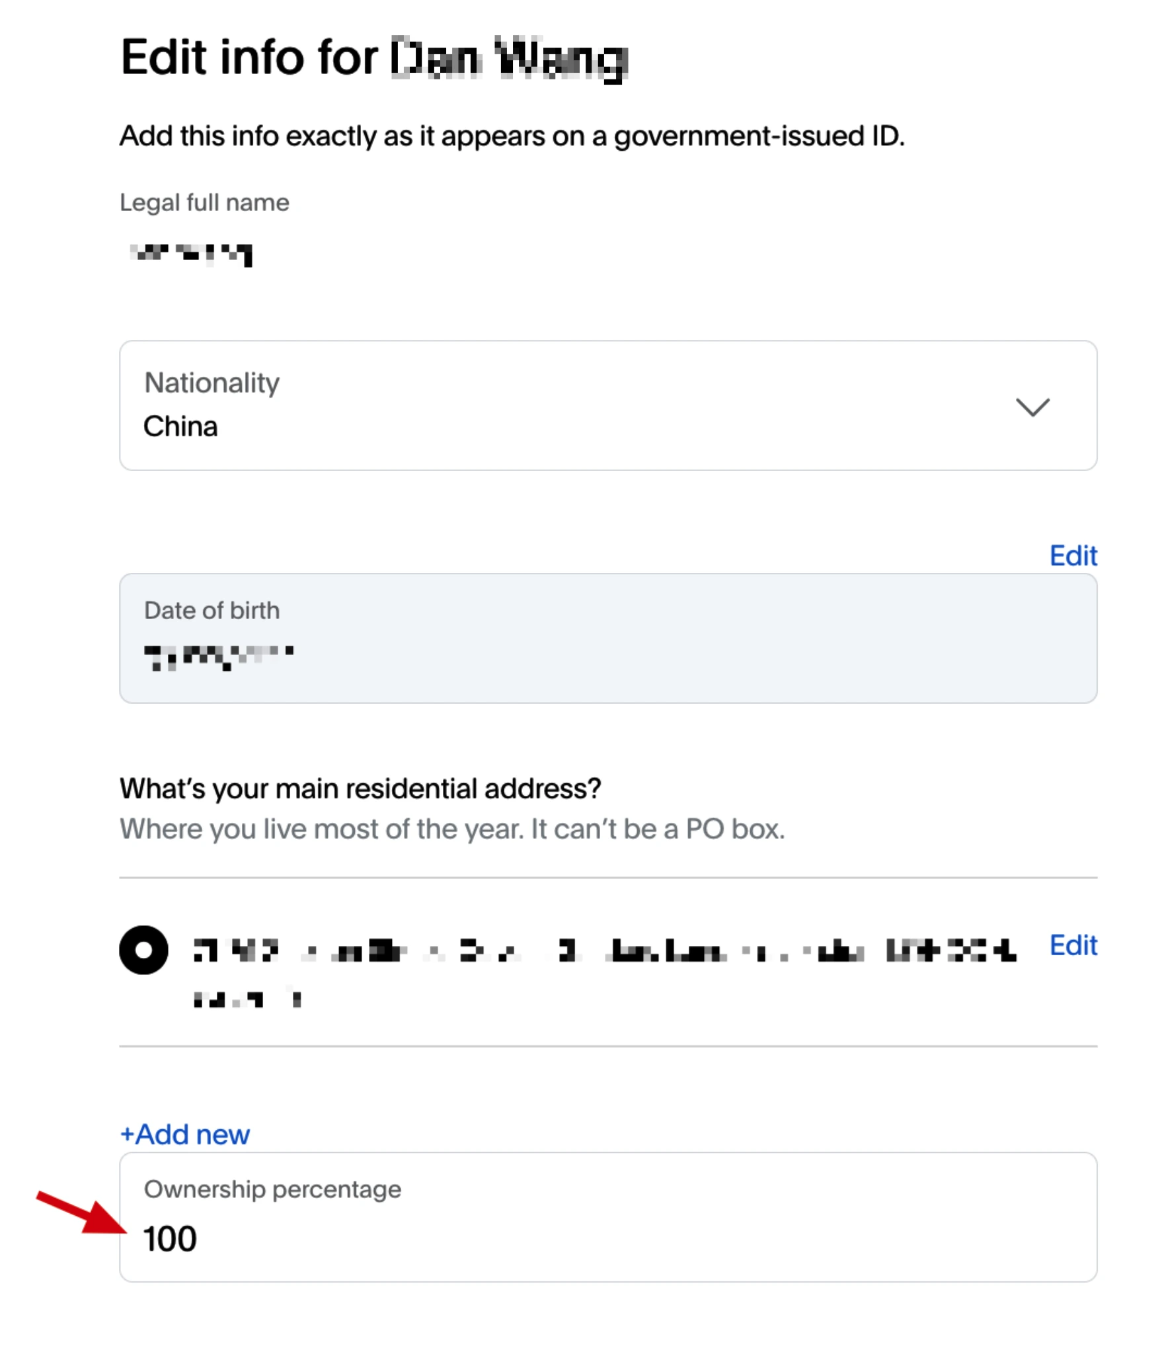This screenshot has width=1162, height=1364.
Task: Click the Date of birth field
Action: pos(608,638)
